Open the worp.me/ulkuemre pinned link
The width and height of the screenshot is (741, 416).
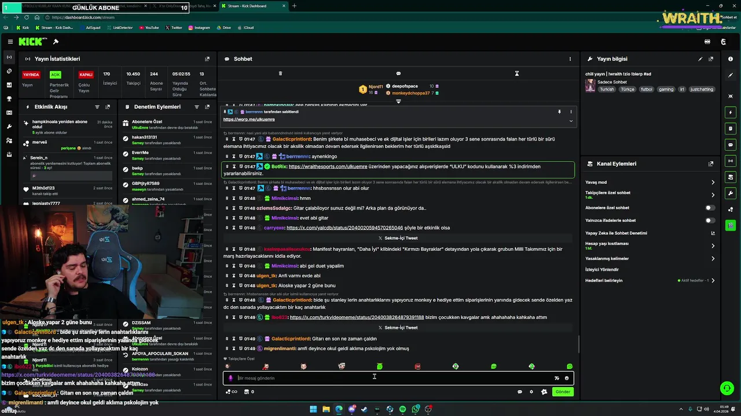point(249,120)
